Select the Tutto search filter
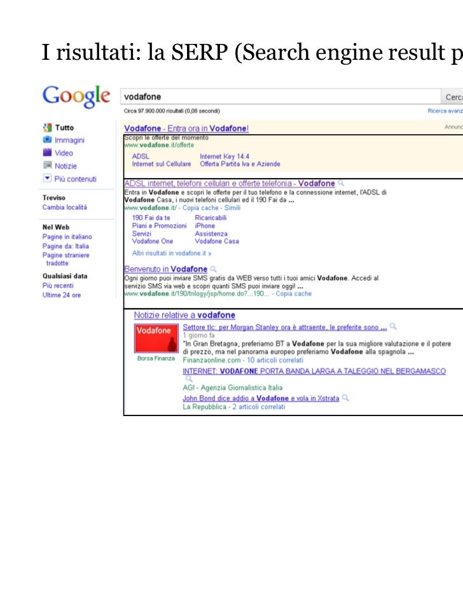 click(x=64, y=127)
